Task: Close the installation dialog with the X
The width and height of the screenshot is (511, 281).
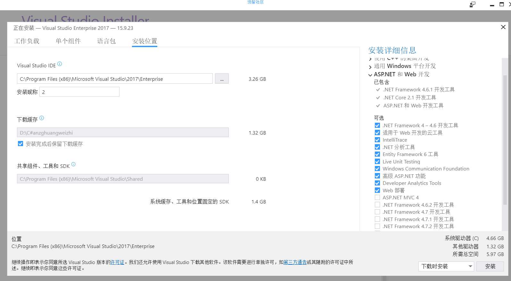Action: pyautogui.click(x=503, y=27)
